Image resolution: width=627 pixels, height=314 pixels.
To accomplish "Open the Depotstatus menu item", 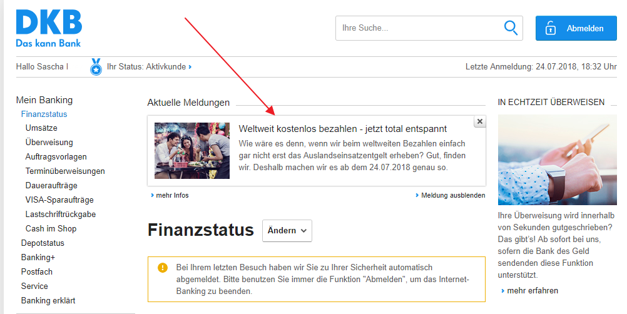I will (43, 243).
